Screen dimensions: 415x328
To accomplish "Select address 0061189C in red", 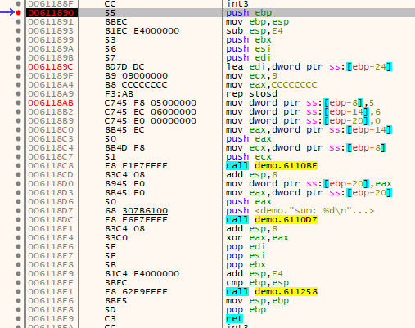I will click(x=51, y=66).
